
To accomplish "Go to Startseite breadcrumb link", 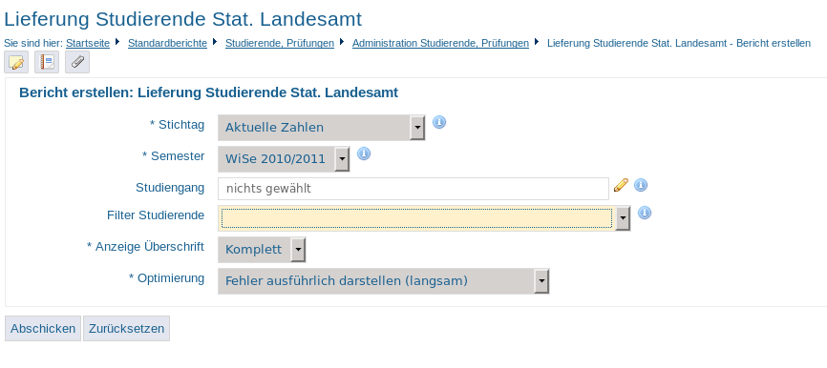I will pos(88,43).
